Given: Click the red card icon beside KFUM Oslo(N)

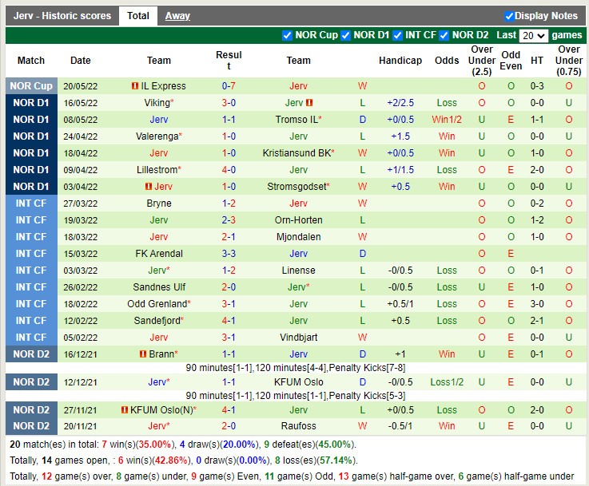Looking at the screenshot, I should [125, 410].
